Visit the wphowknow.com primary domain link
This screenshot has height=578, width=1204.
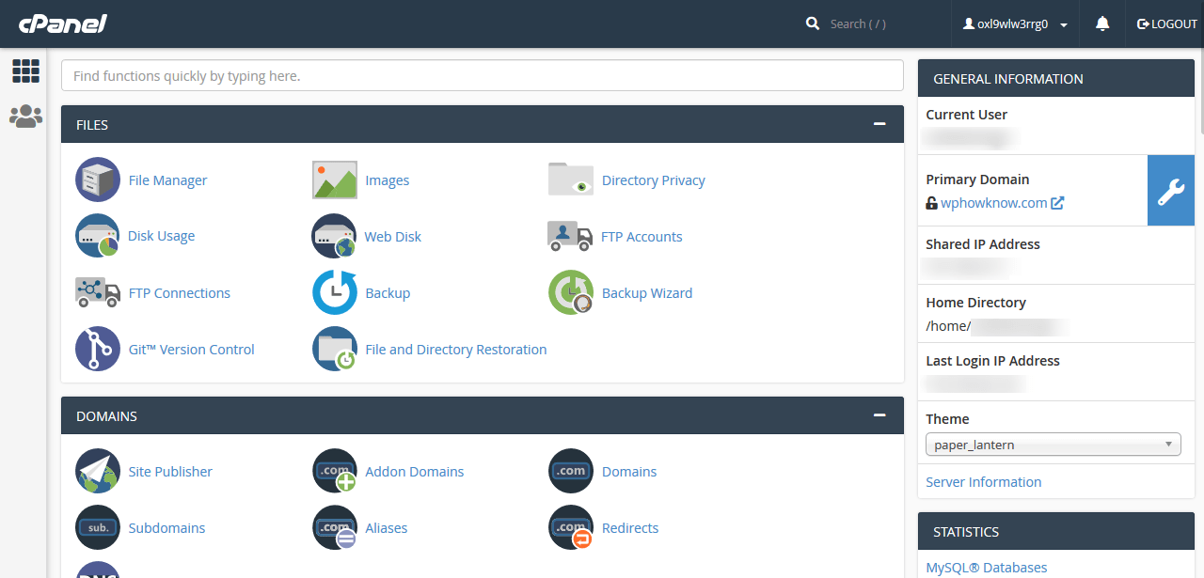pos(994,203)
